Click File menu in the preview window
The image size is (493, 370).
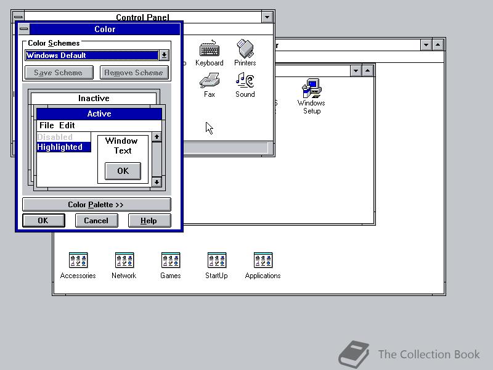click(47, 126)
